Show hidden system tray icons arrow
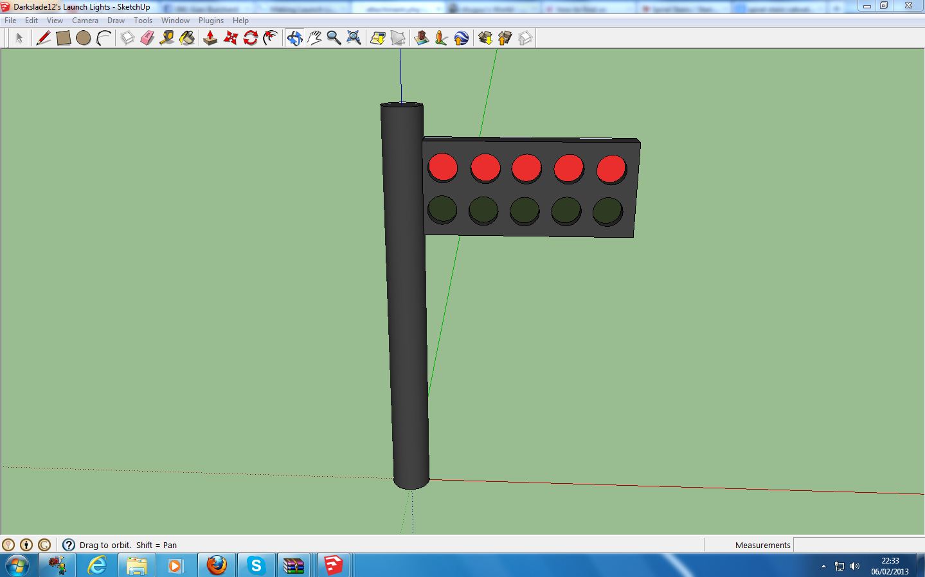The width and height of the screenshot is (925, 577). (823, 566)
